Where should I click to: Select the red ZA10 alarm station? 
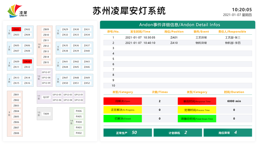27,62
